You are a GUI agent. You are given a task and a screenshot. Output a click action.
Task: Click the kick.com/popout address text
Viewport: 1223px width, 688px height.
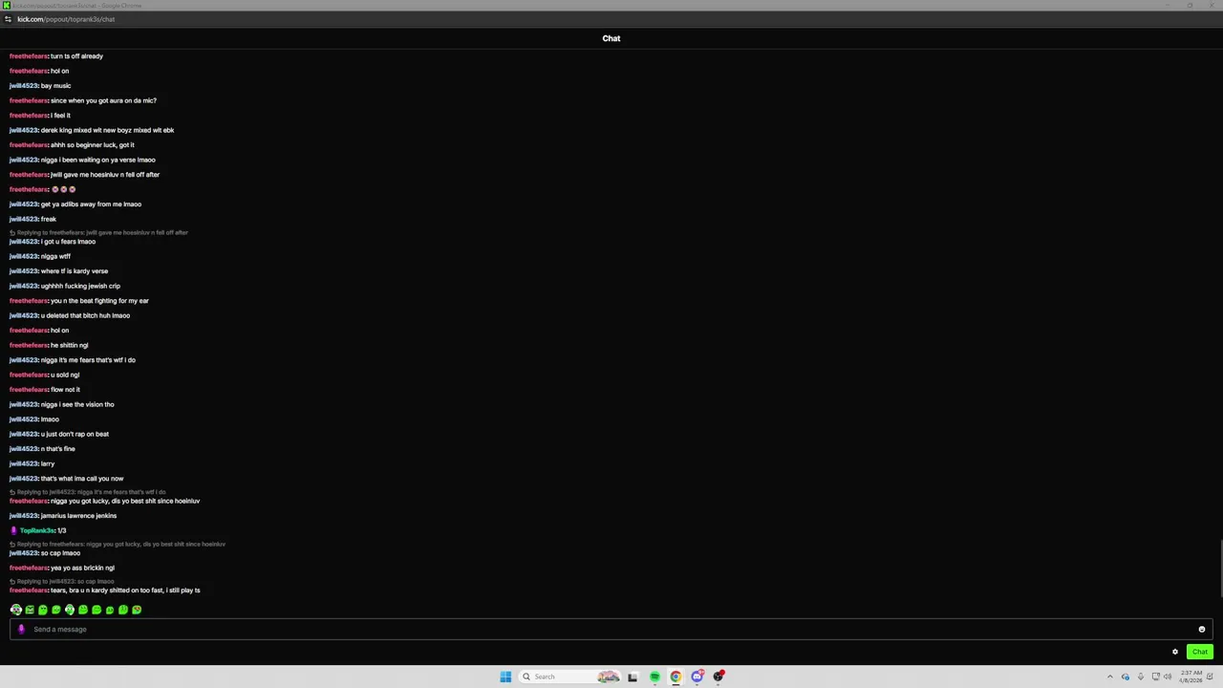(66, 19)
